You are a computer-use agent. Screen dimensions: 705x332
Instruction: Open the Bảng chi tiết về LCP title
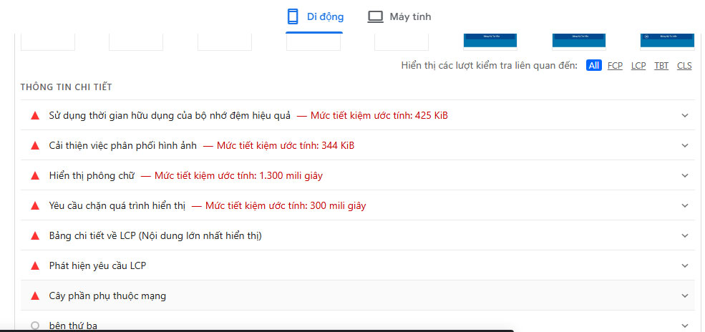[155, 235]
